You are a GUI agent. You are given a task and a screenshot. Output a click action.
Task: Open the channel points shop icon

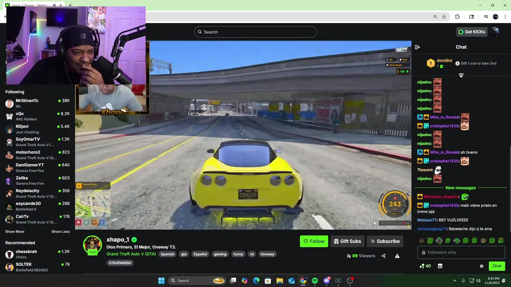click(440, 266)
